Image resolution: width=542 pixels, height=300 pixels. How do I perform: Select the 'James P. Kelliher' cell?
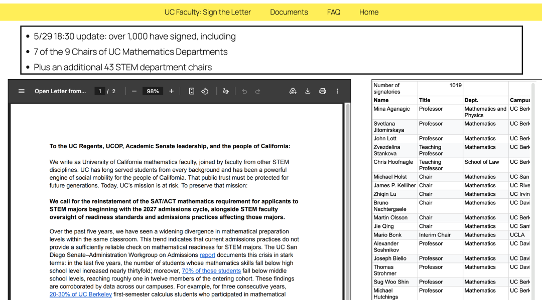[x=395, y=185]
